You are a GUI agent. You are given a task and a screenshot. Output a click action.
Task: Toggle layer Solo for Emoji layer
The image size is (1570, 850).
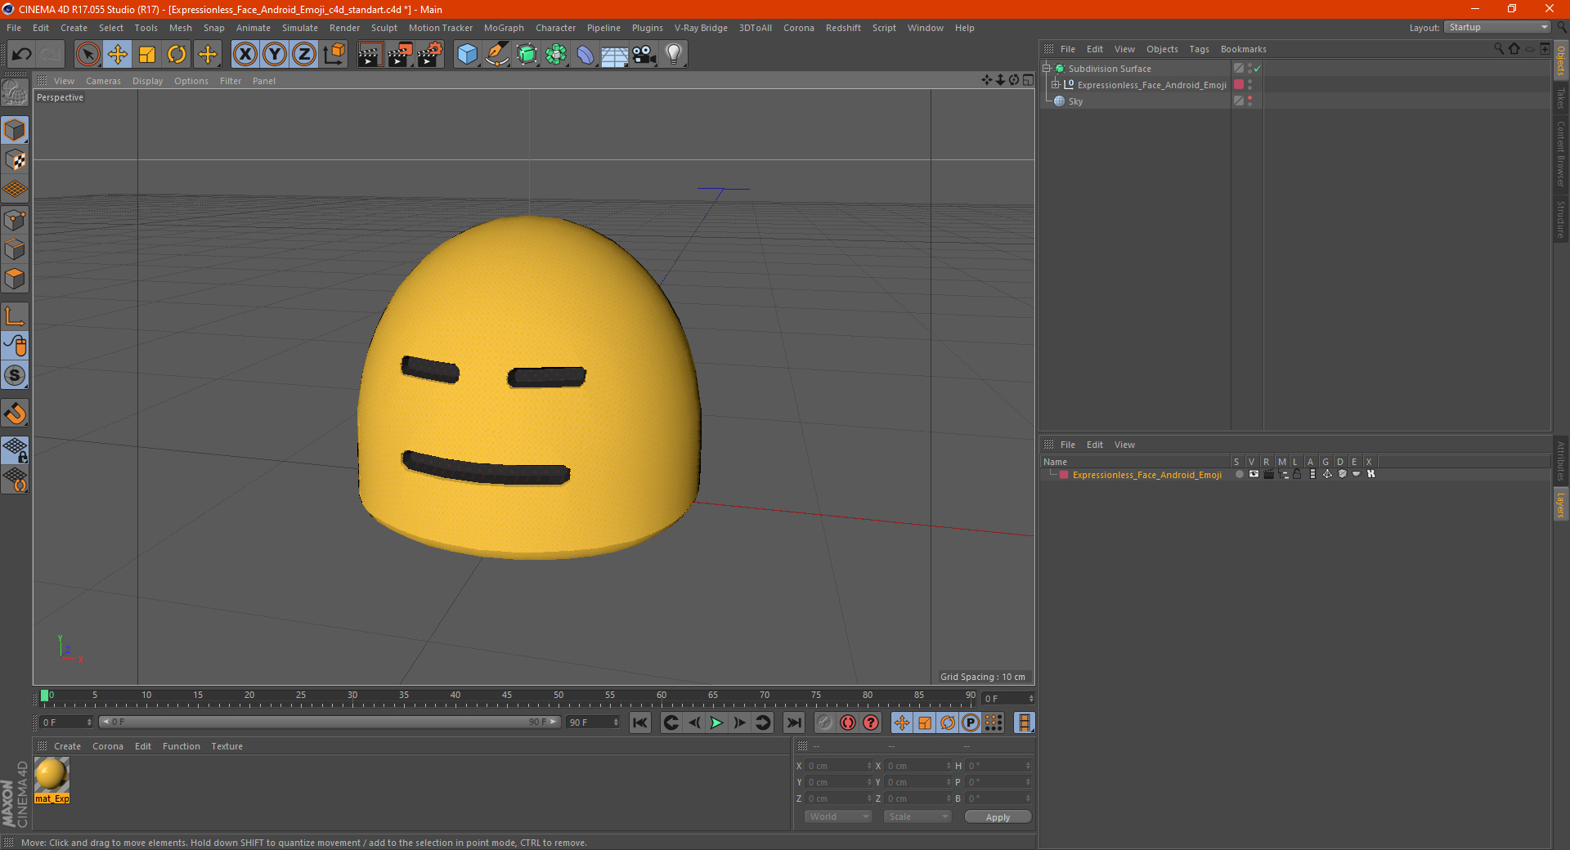[x=1239, y=474]
